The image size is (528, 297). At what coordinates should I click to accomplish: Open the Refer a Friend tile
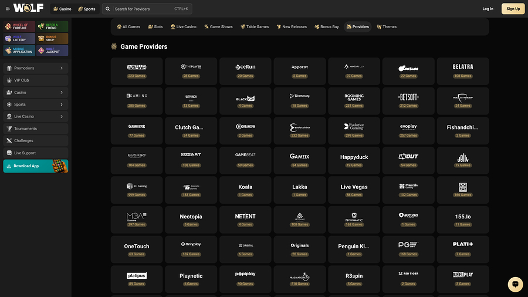(x=52, y=26)
